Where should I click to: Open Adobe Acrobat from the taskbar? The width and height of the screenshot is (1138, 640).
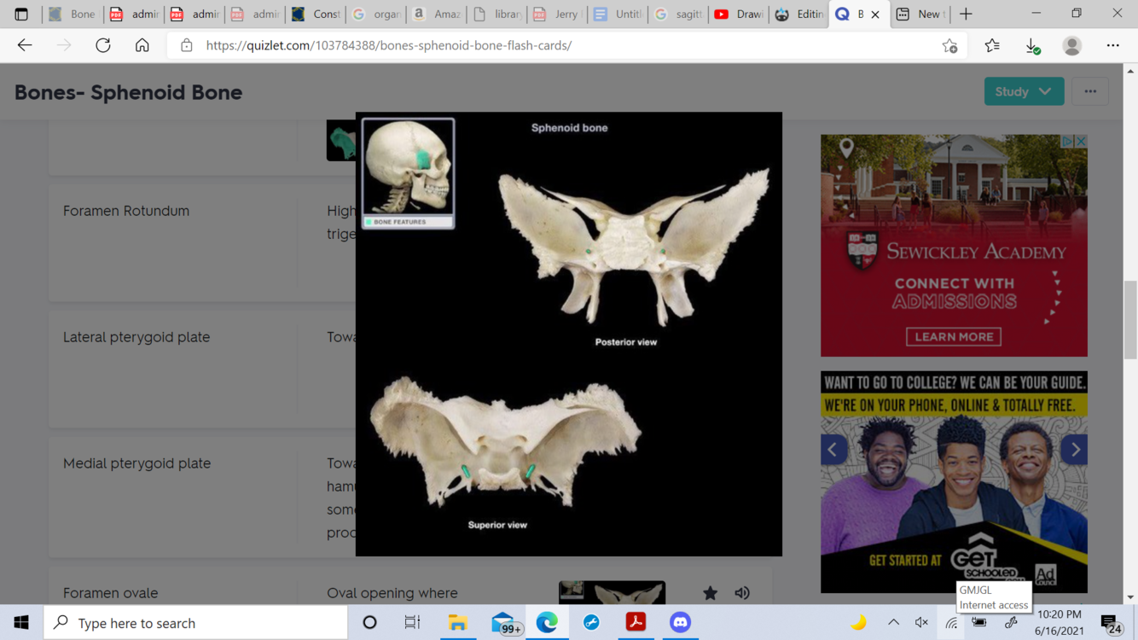(636, 623)
